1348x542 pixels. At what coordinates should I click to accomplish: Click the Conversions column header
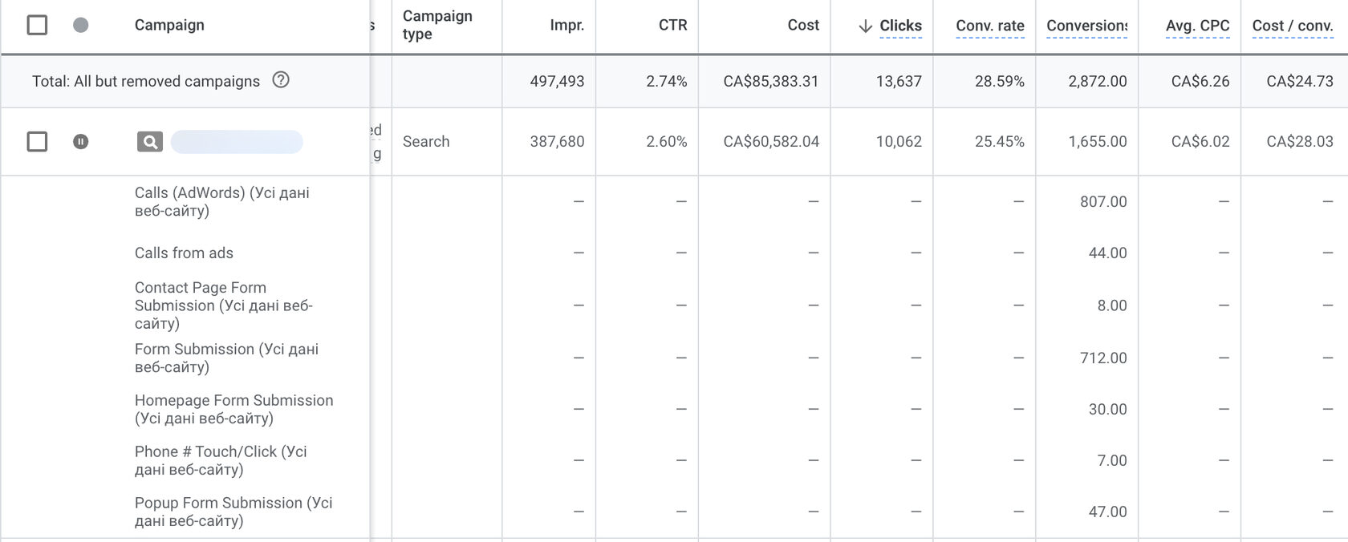[x=1086, y=26]
